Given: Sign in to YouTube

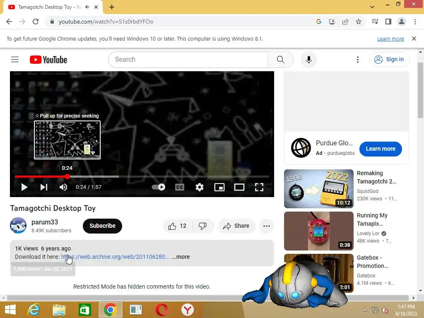Looking at the screenshot, I should [389, 60].
